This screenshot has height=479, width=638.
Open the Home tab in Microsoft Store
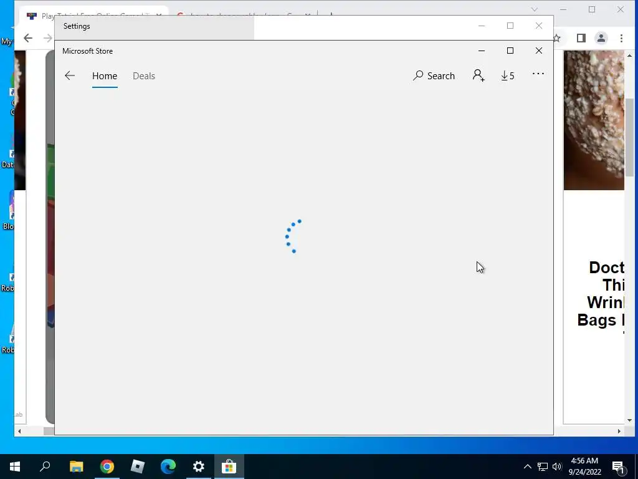(105, 75)
